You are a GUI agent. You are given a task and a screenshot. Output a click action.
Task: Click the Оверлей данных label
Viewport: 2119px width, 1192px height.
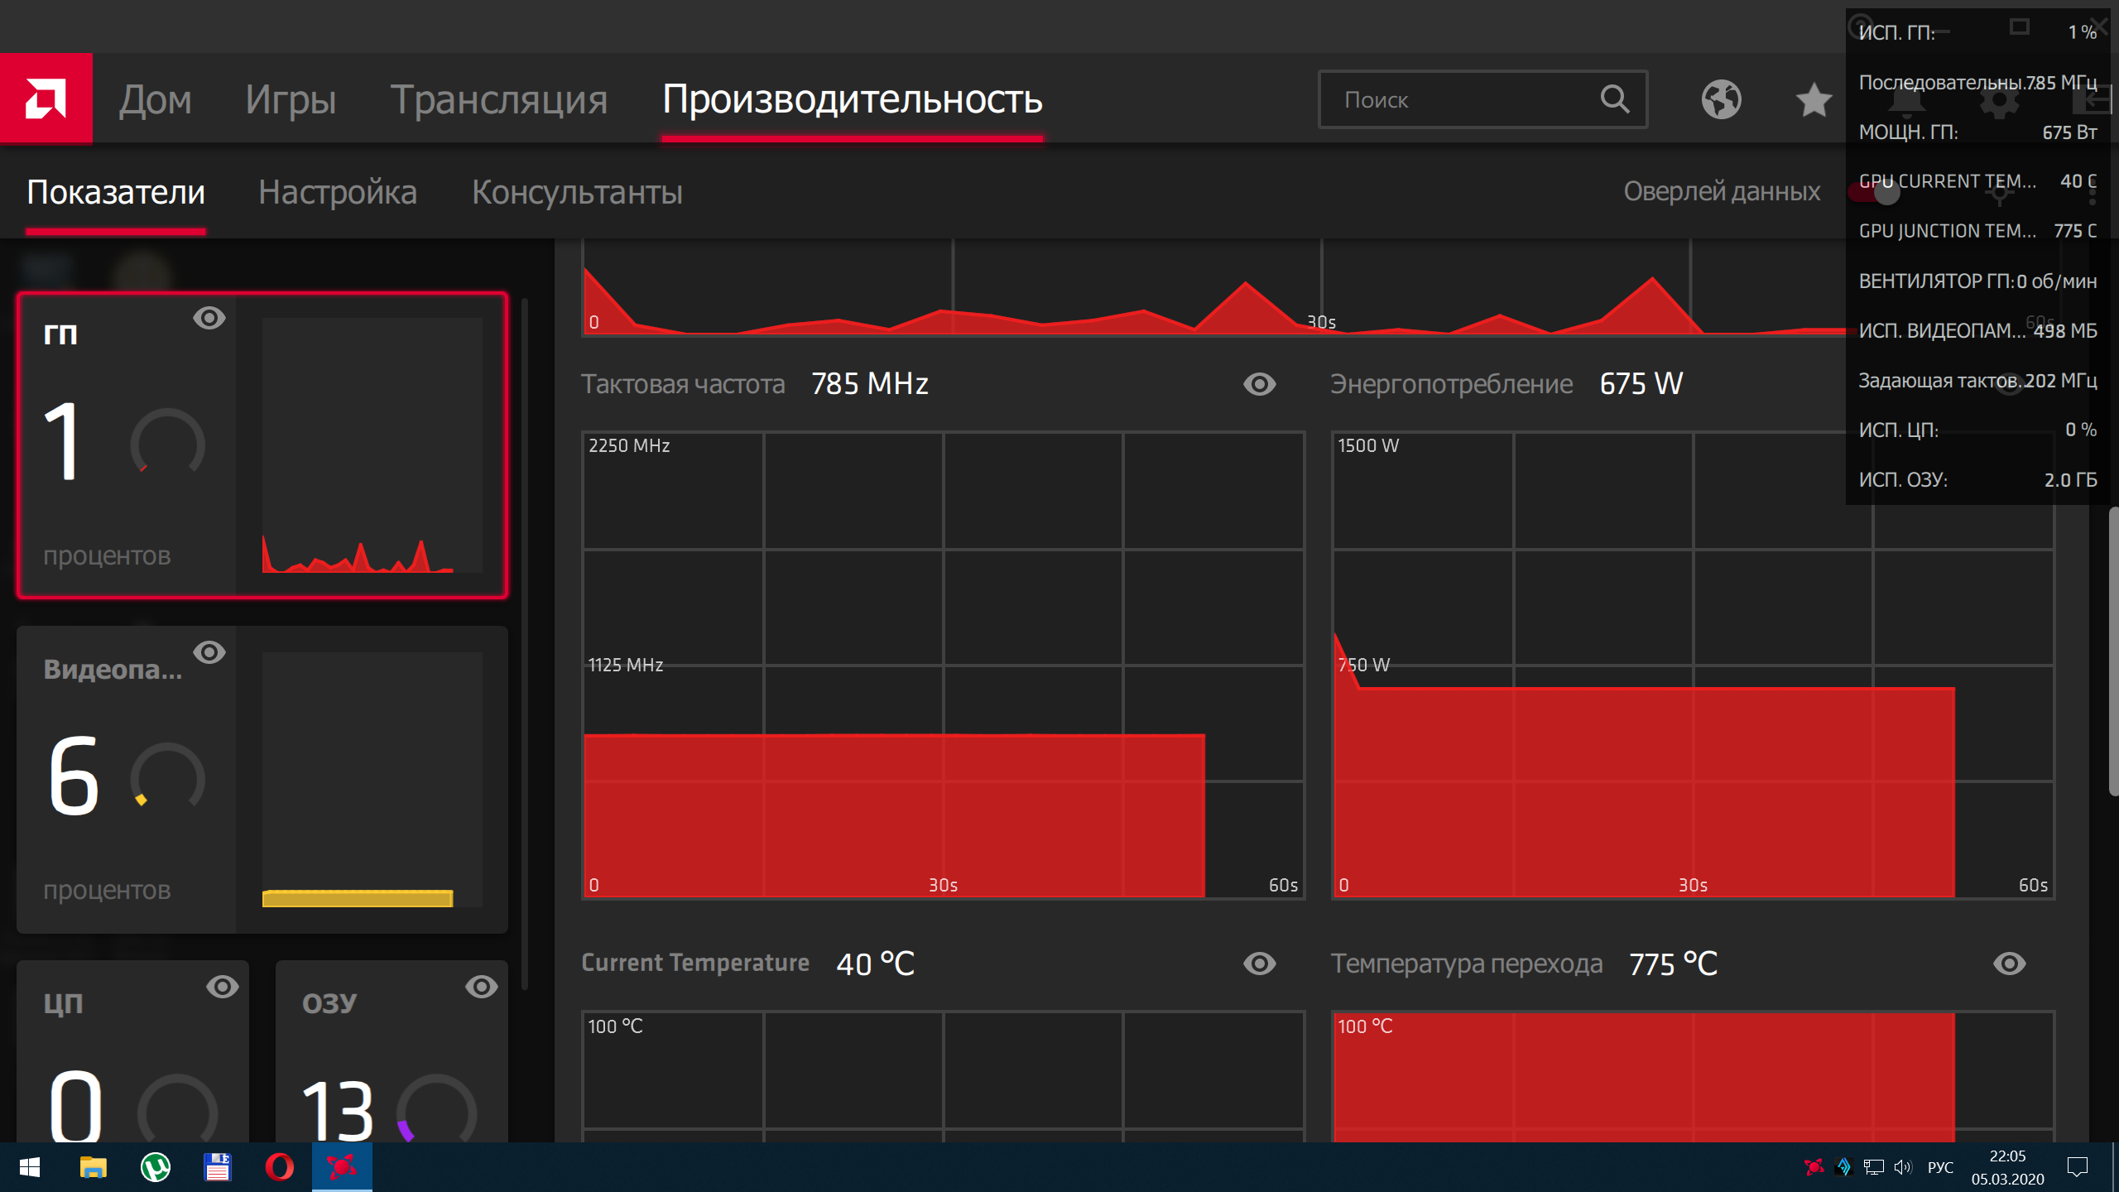[x=1722, y=191]
